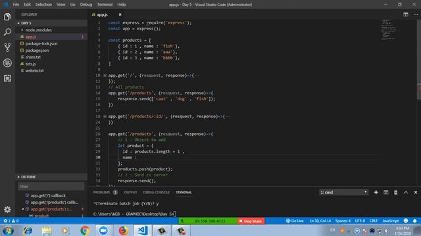
Task: Open the Help menu
Action: (121, 5)
